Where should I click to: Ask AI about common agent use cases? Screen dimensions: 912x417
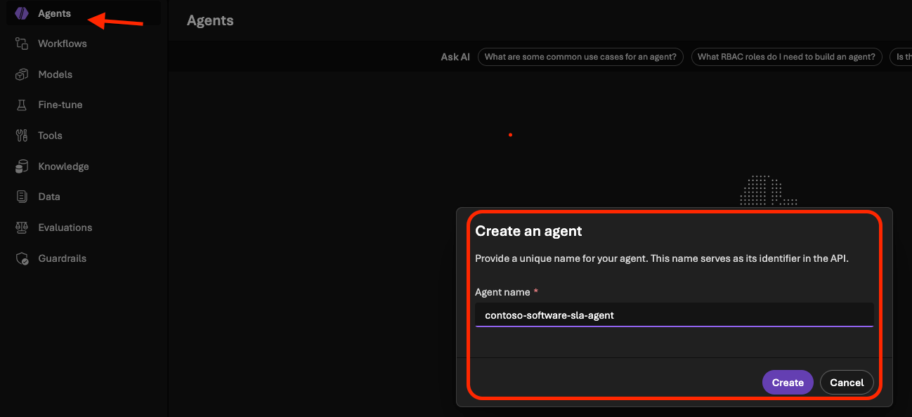pos(580,57)
